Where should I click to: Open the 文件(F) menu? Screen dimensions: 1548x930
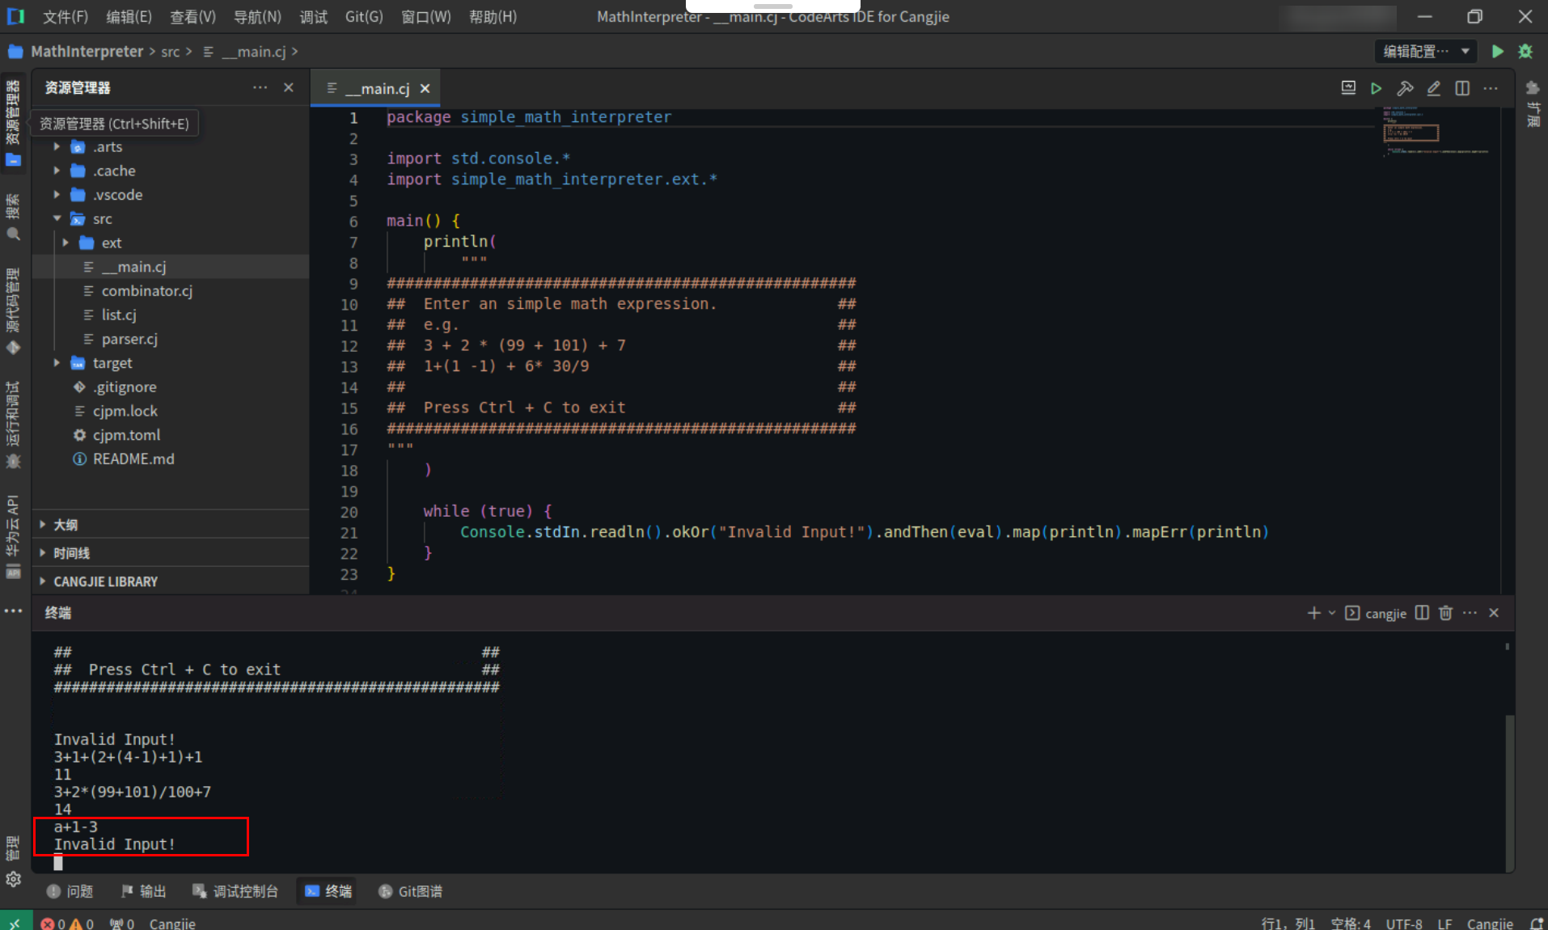(x=66, y=17)
